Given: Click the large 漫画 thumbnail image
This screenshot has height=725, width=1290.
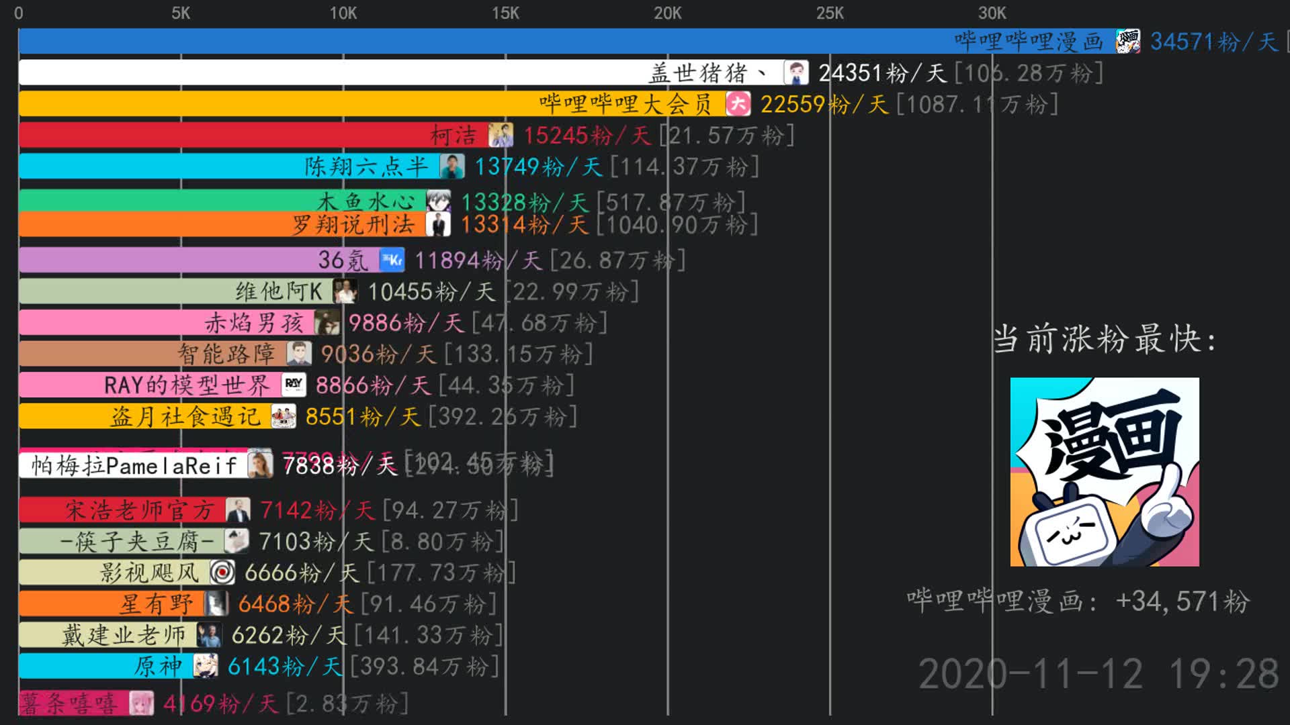Looking at the screenshot, I should coord(1105,472).
